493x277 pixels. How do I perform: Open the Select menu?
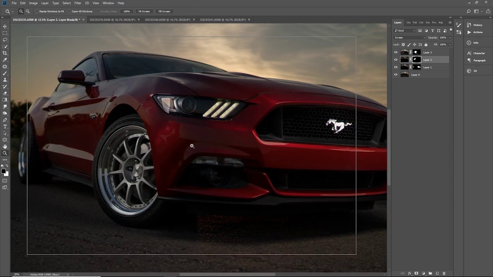tap(67, 3)
